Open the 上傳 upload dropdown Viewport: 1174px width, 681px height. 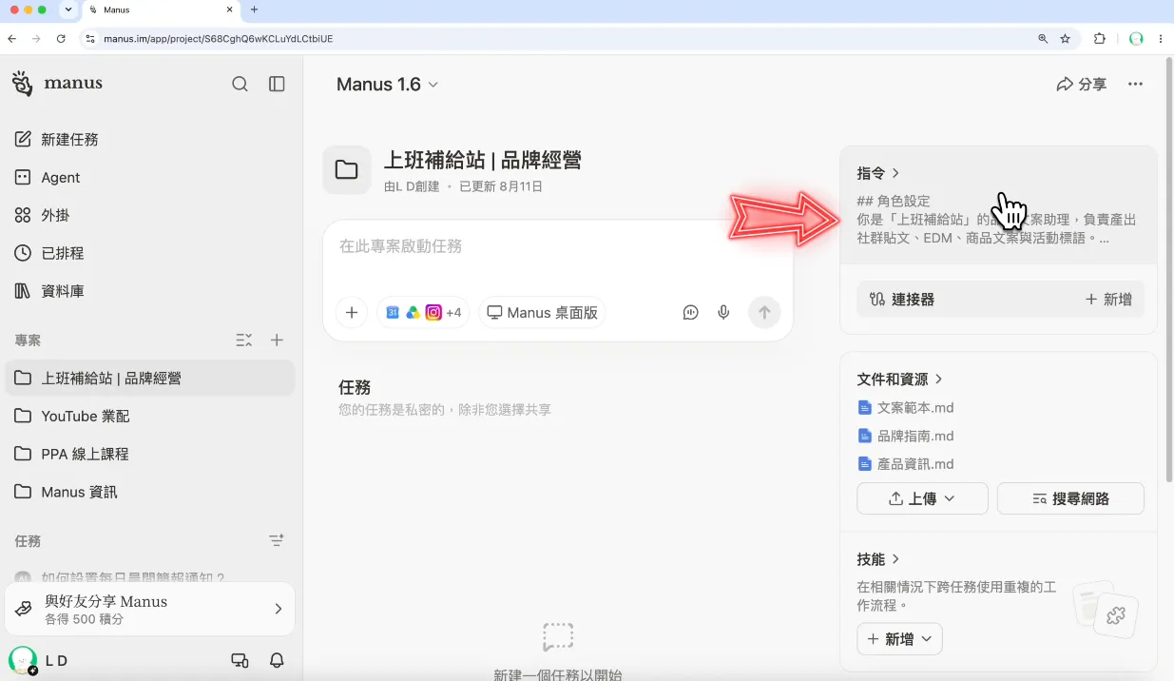click(x=922, y=498)
